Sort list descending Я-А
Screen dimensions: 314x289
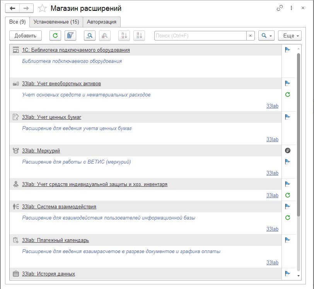[139, 35]
